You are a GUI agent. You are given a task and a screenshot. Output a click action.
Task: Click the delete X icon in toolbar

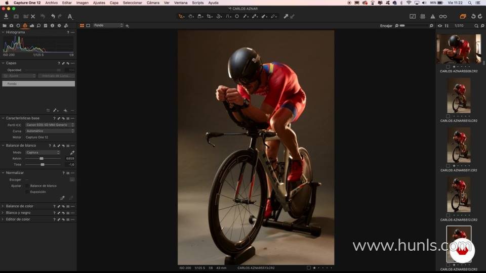[x=33, y=16]
